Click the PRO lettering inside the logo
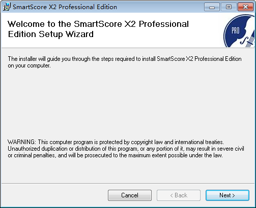256x208 pixels. click(236, 31)
